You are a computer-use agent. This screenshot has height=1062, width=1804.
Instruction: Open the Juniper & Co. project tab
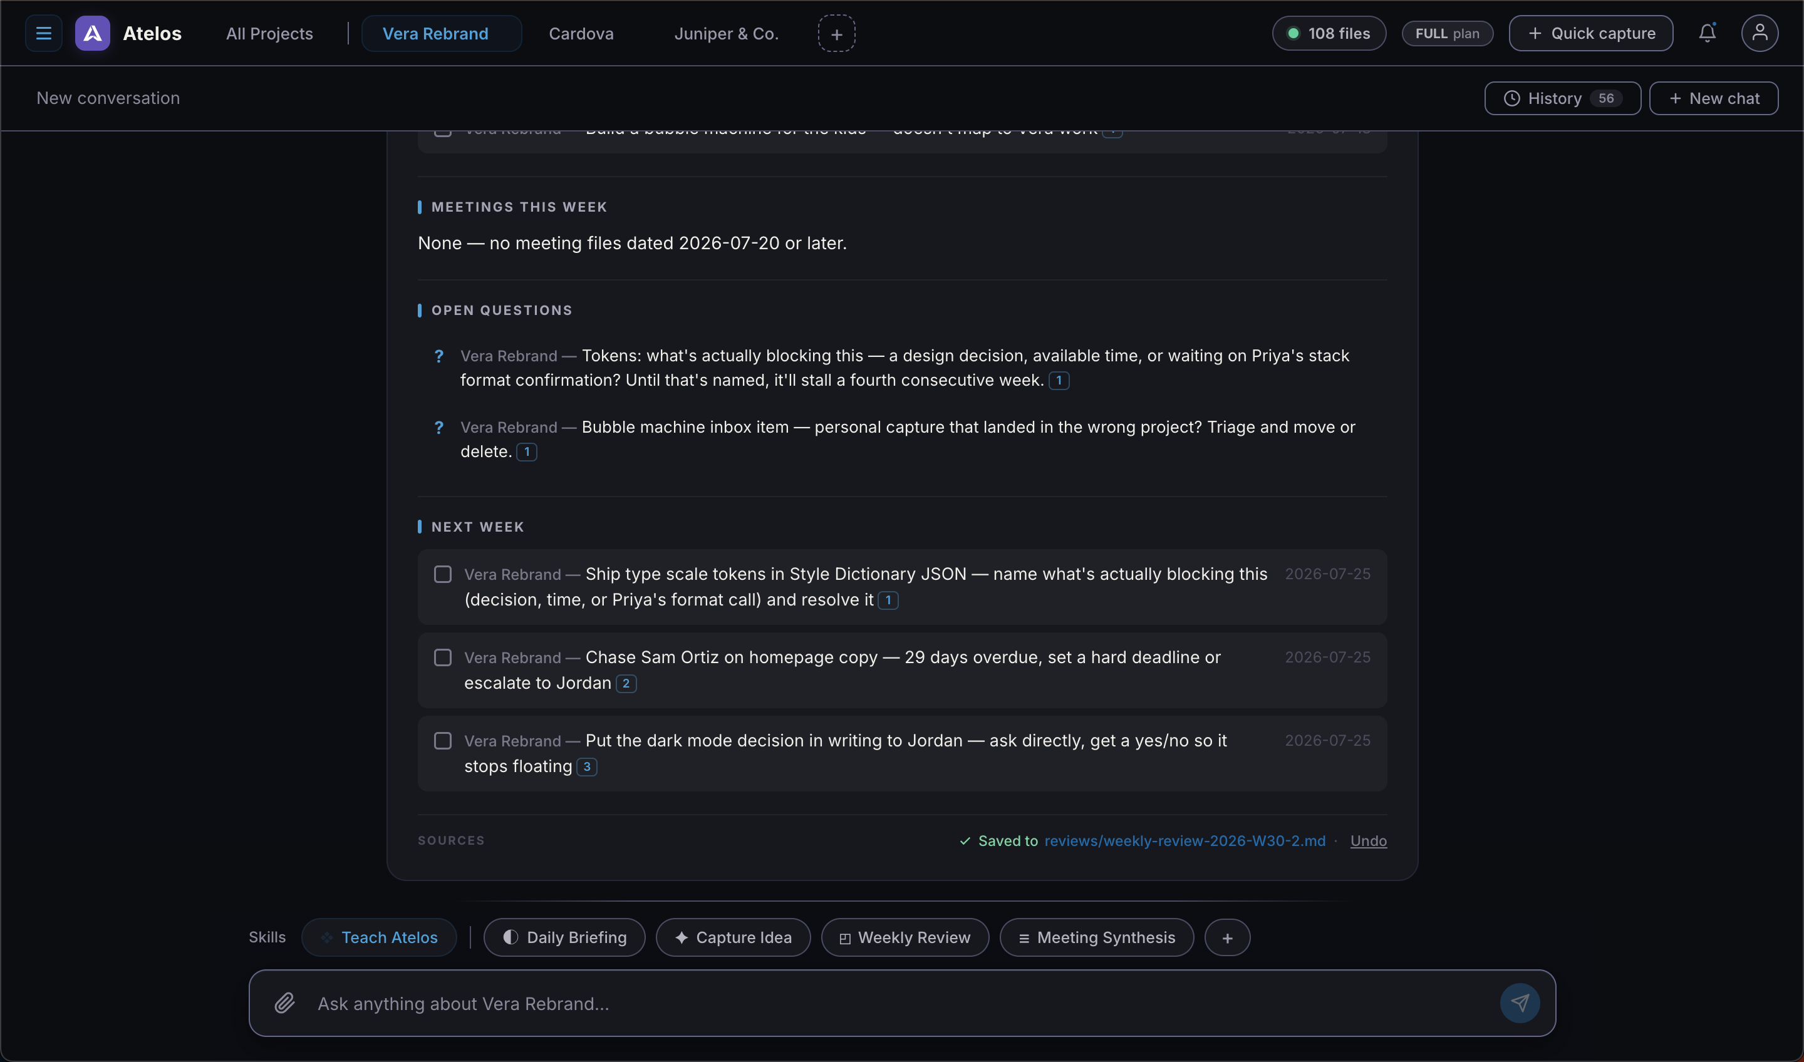(726, 34)
